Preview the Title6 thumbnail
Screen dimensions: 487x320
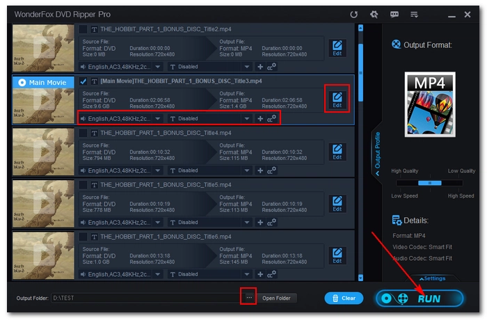pyautogui.click(x=43, y=256)
